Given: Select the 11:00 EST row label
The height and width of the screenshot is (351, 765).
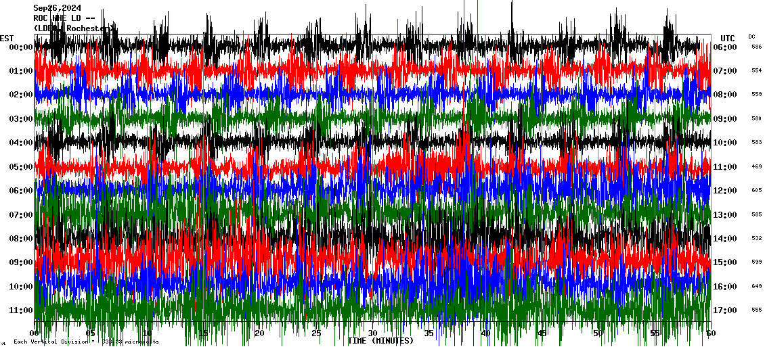Looking at the screenshot, I should pos(21,310).
